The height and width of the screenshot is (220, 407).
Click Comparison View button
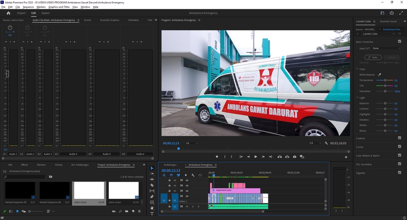(302, 157)
